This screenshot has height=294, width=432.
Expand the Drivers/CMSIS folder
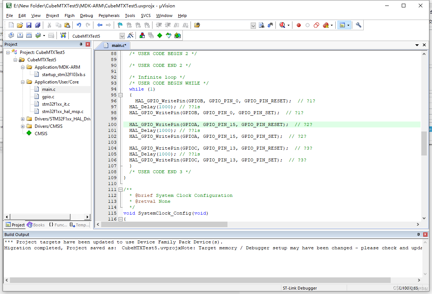tap(23, 126)
